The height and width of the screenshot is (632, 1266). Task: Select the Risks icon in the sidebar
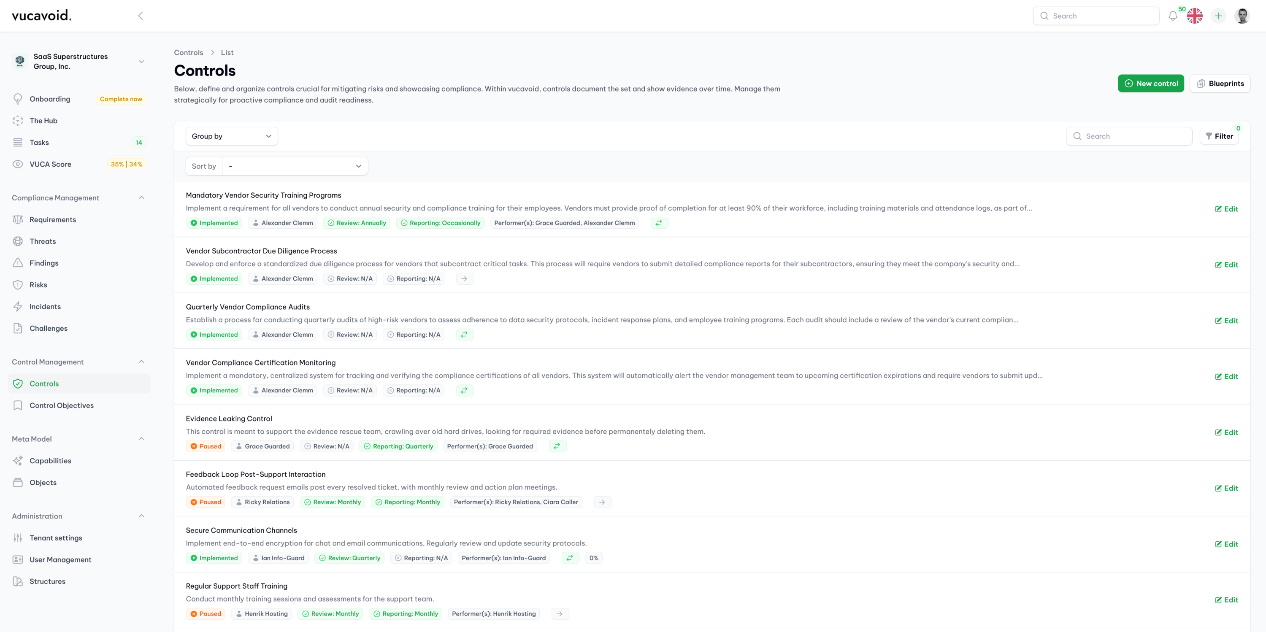[18, 284]
